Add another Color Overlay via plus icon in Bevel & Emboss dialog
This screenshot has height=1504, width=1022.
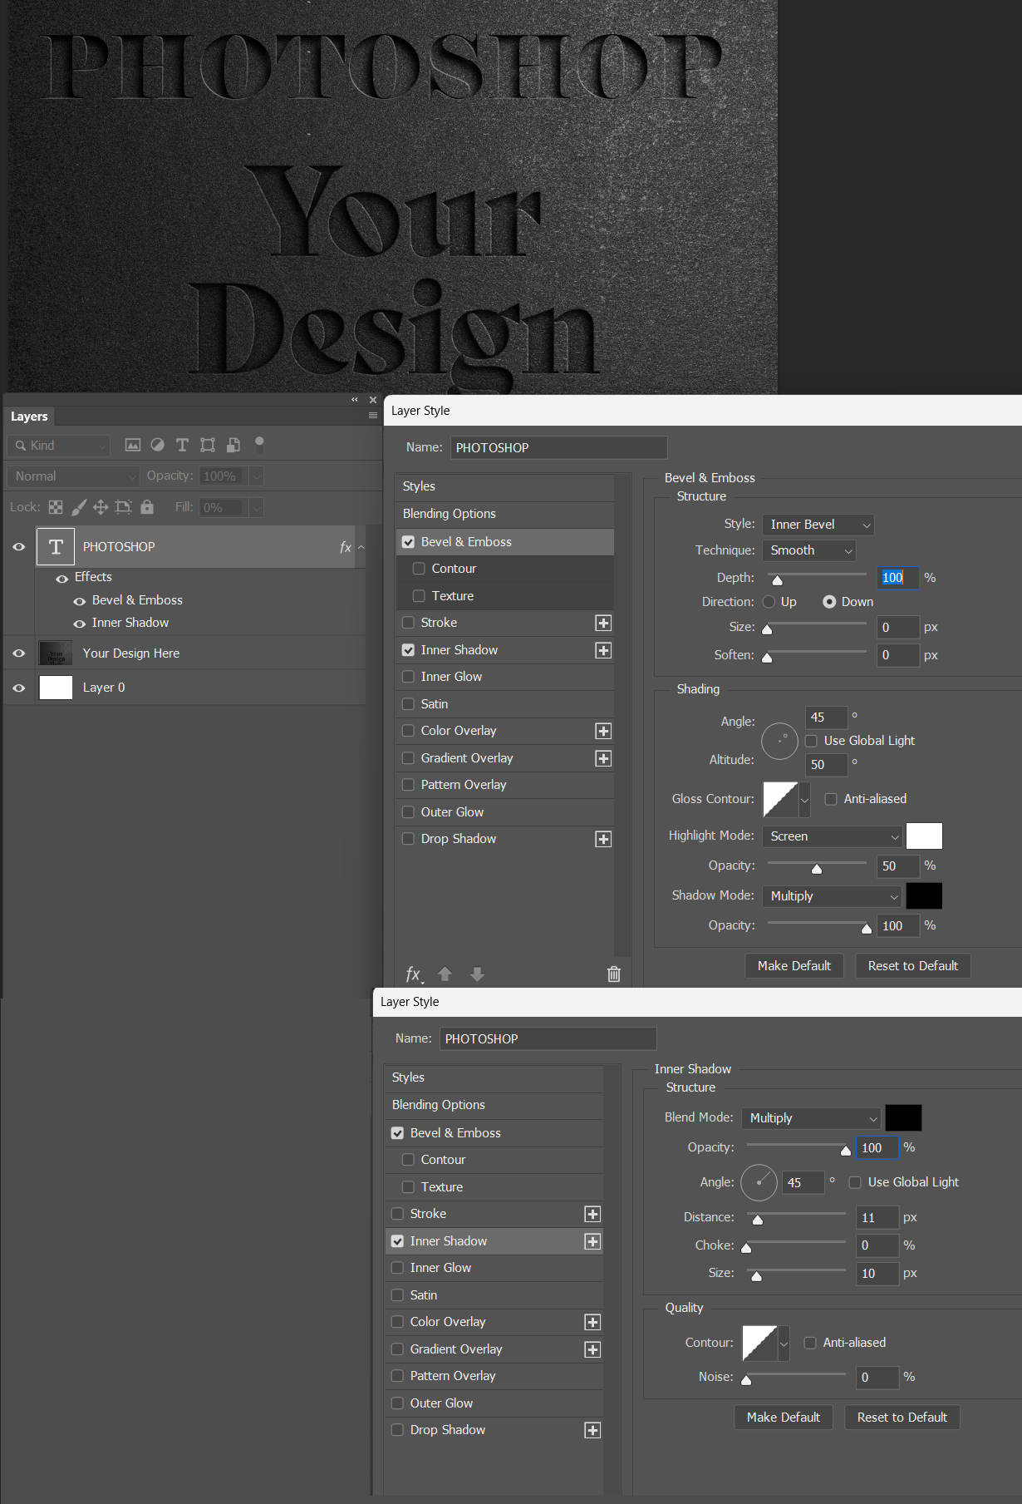tap(603, 731)
